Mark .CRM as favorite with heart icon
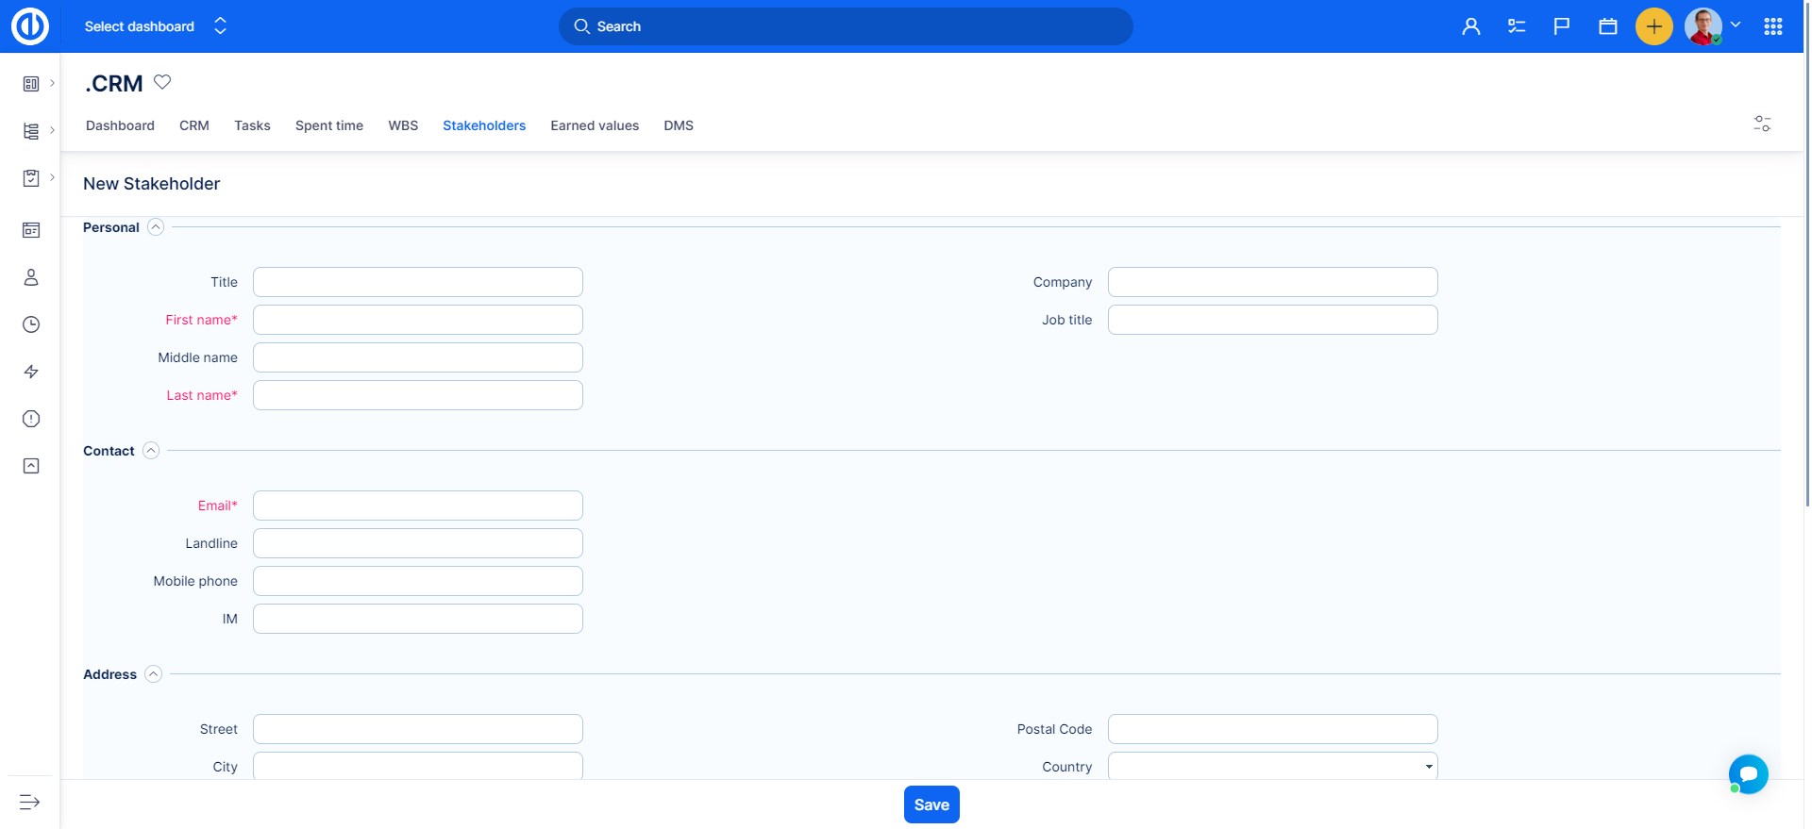This screenshot has height=829, width=1812. pos(162,82)
